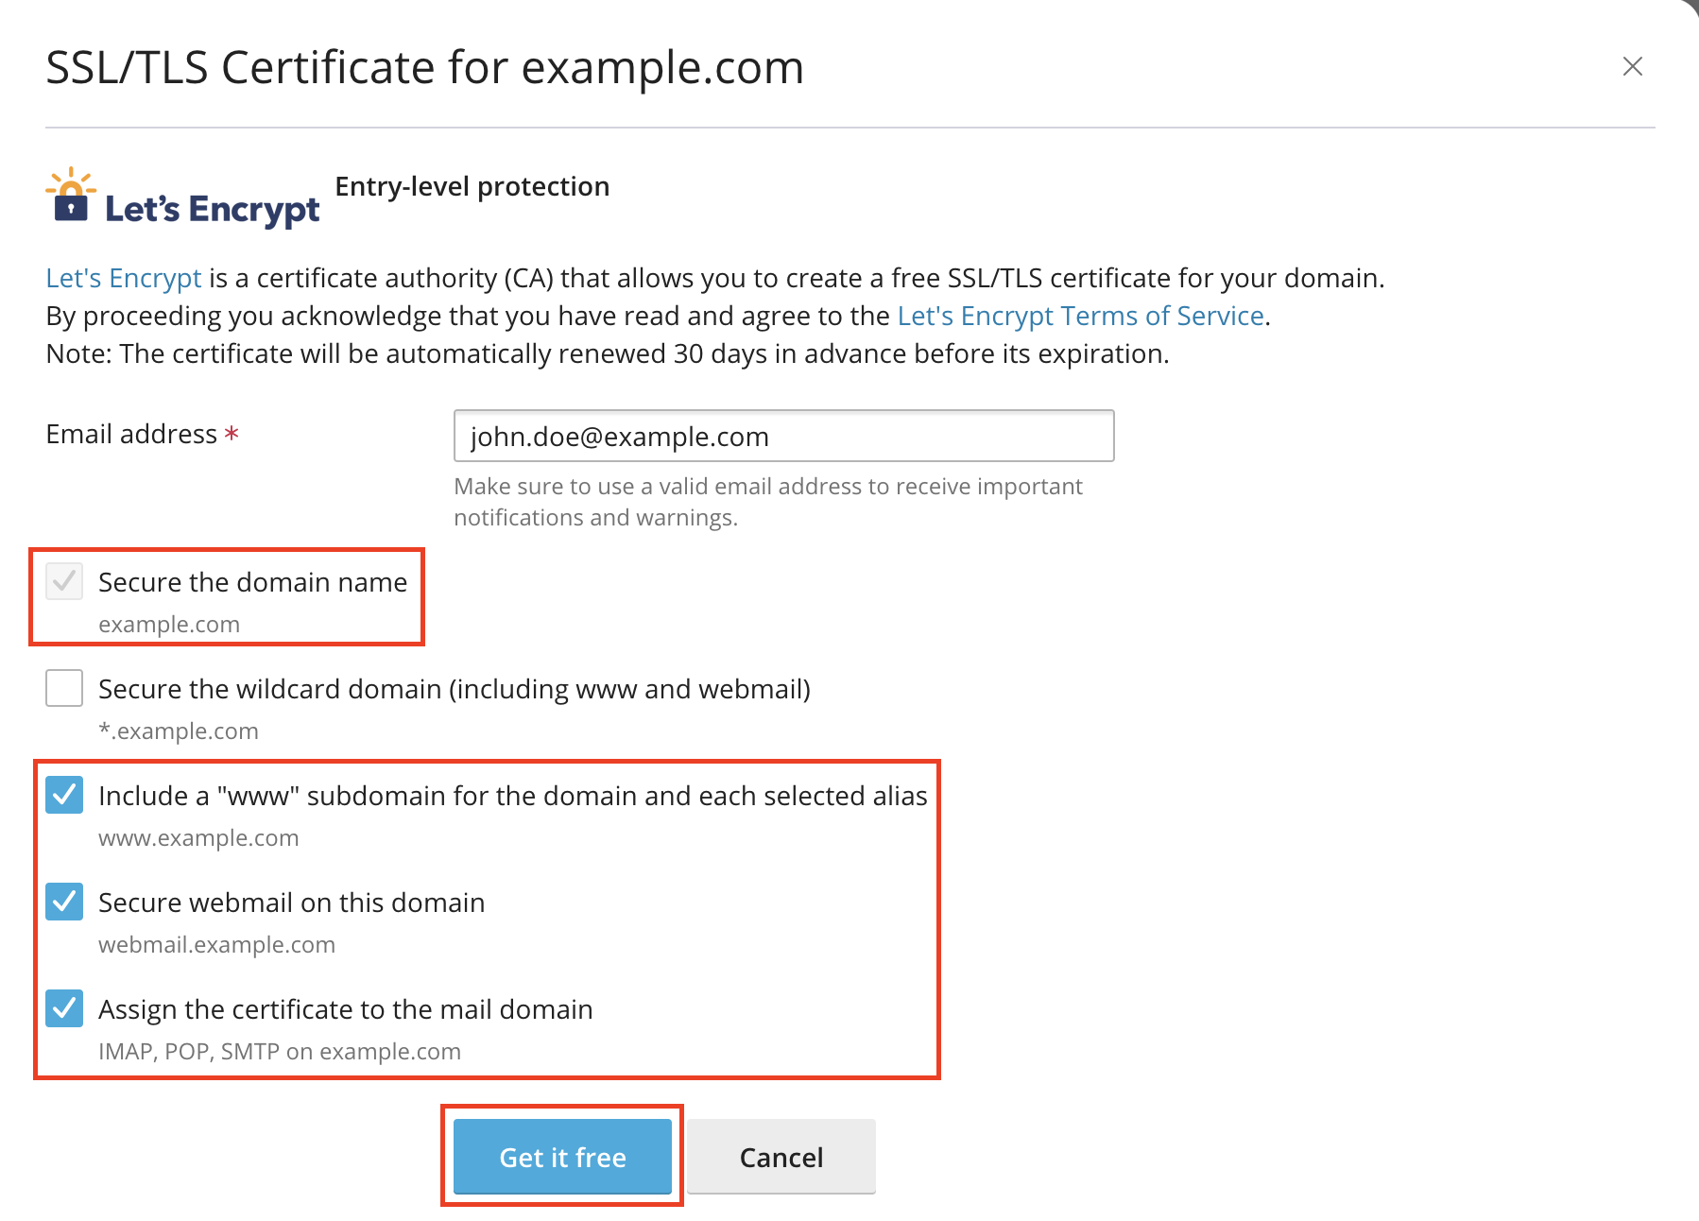Click the Email address field label
The width and height of the screenshot is (1699, 1221).
[x=131, y=434]
